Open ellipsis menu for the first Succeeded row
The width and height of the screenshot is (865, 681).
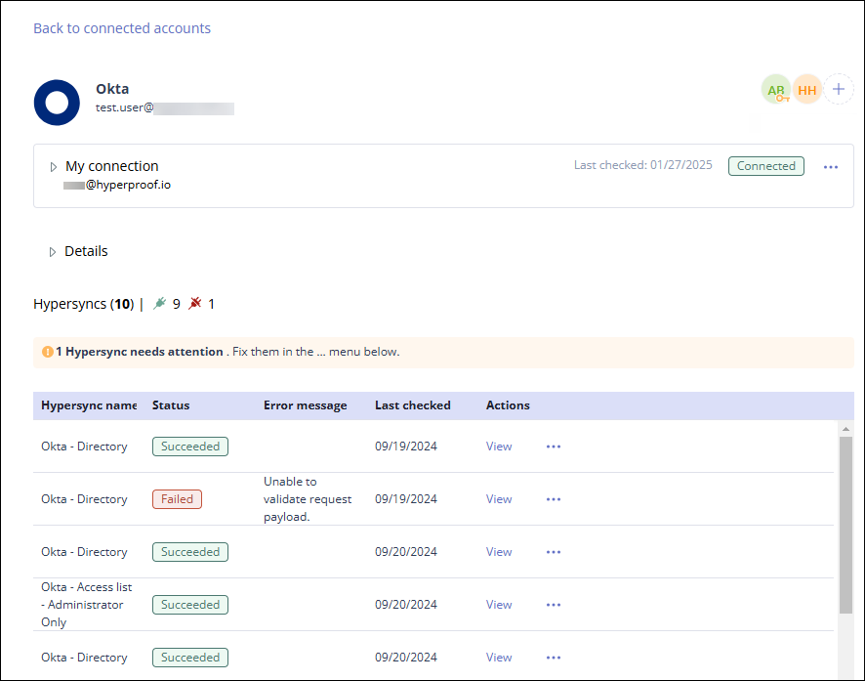554,447
